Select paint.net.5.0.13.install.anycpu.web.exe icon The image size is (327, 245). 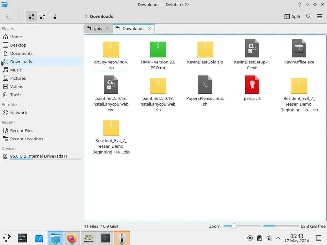point(111,85)
